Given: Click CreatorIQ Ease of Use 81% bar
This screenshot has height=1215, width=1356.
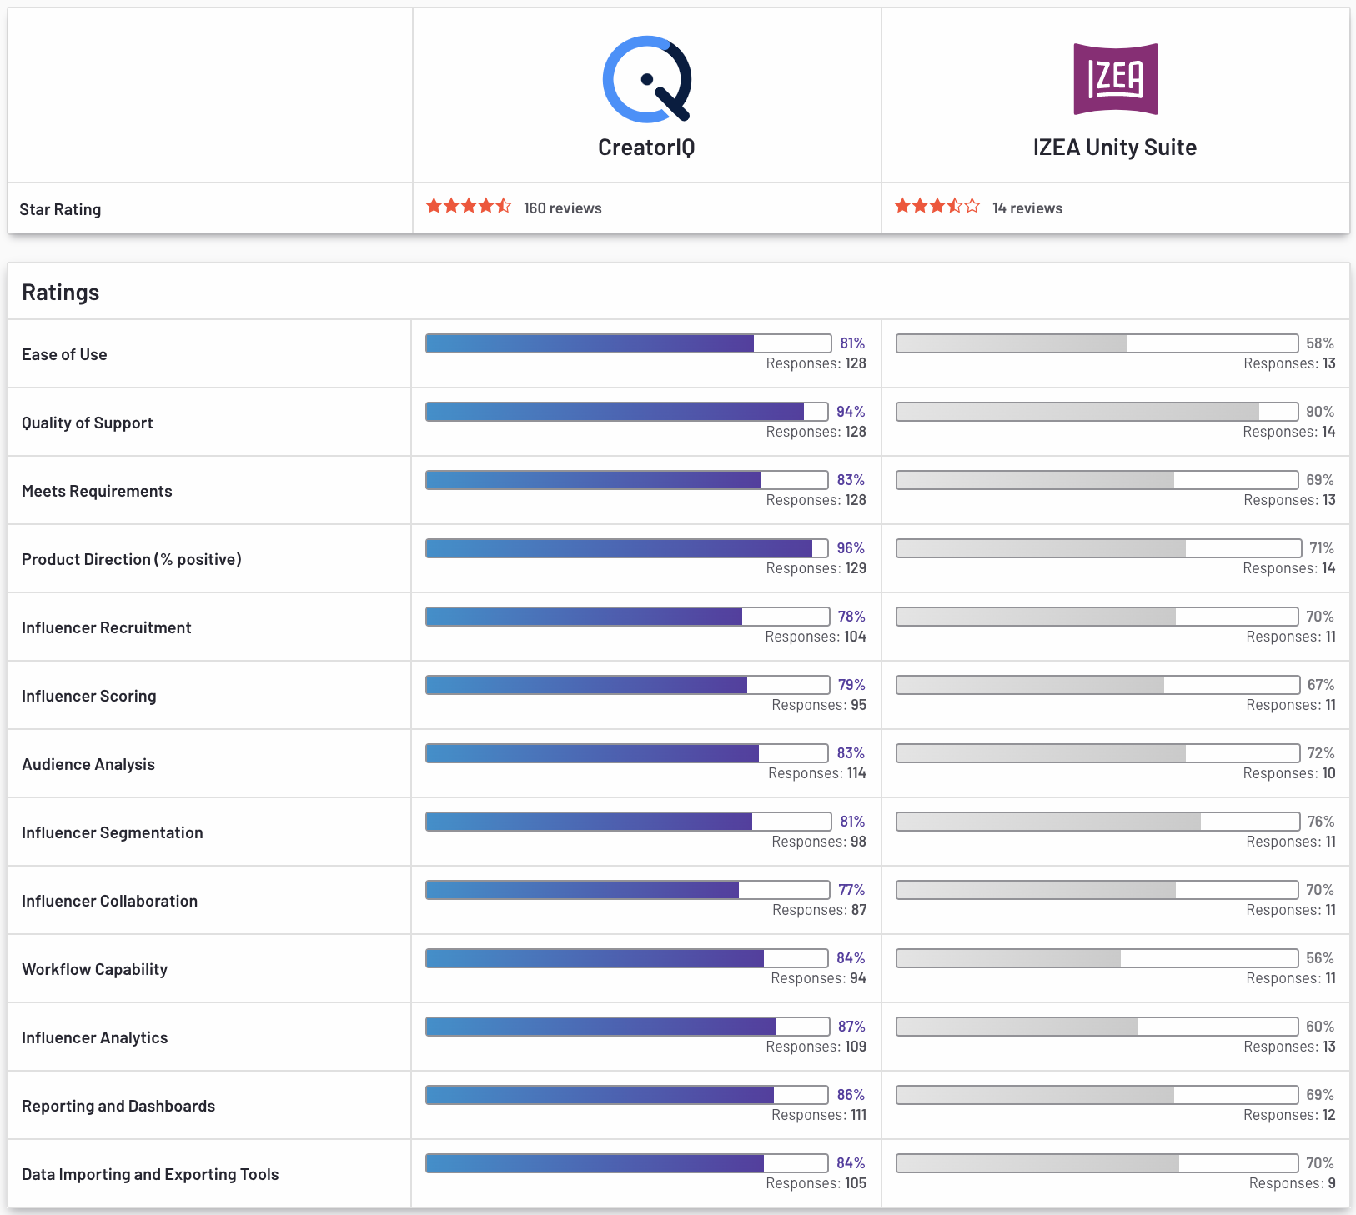Looking at the screenshot, I should [629, 343].
